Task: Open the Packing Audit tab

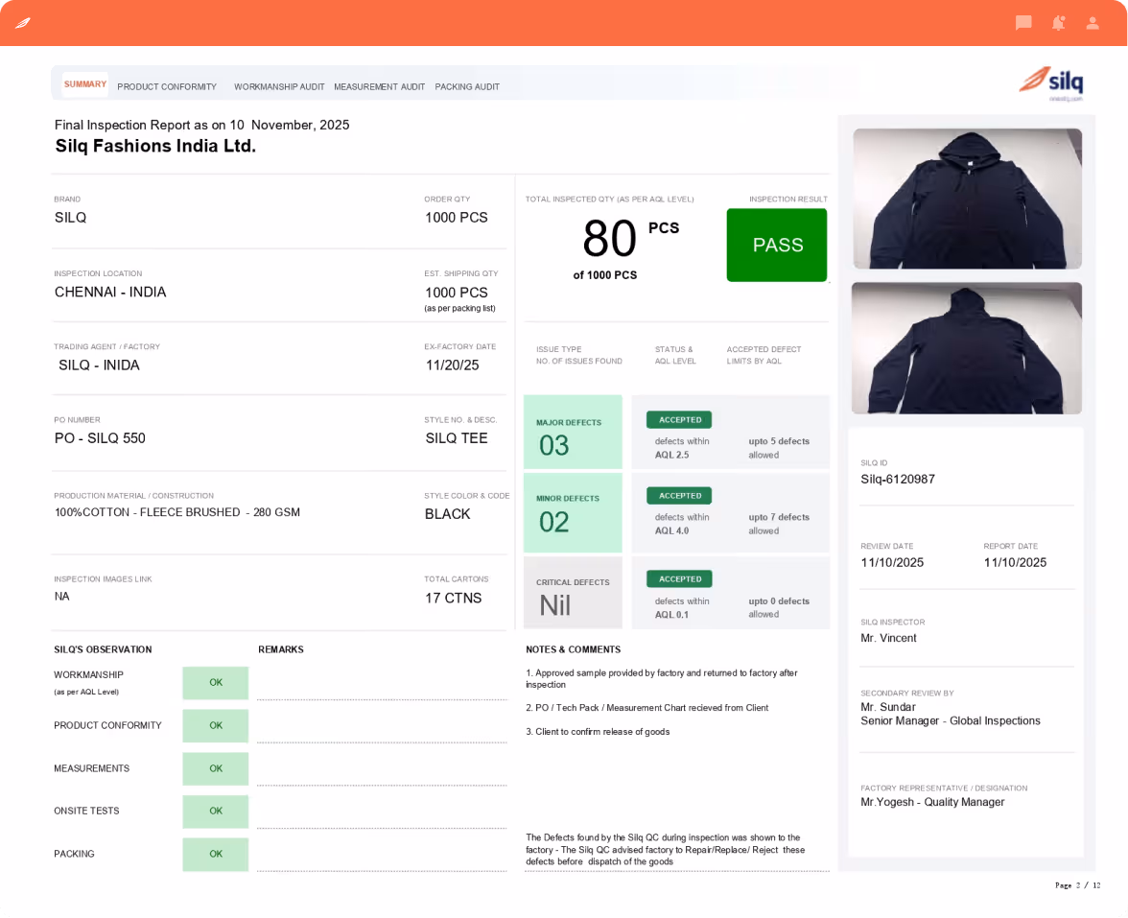Action: click(467, 86)
